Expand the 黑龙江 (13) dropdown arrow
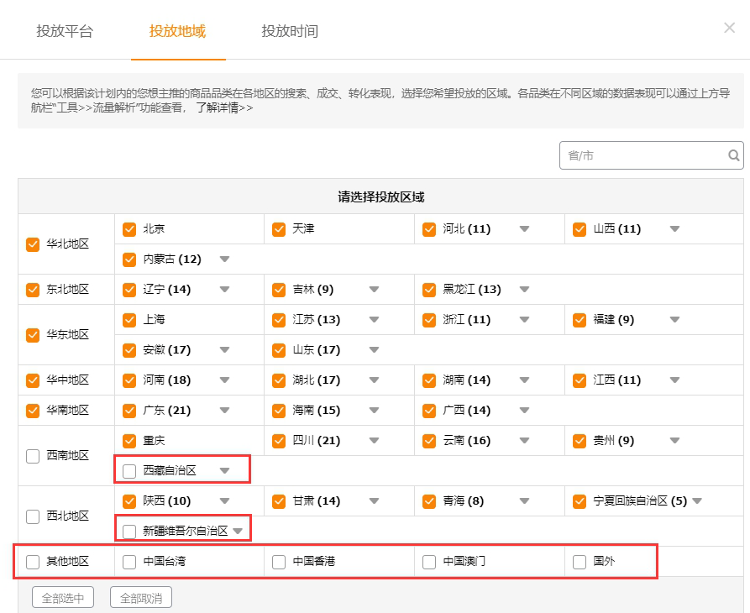This screenshot has width=750, height=613. click(524, 290)
